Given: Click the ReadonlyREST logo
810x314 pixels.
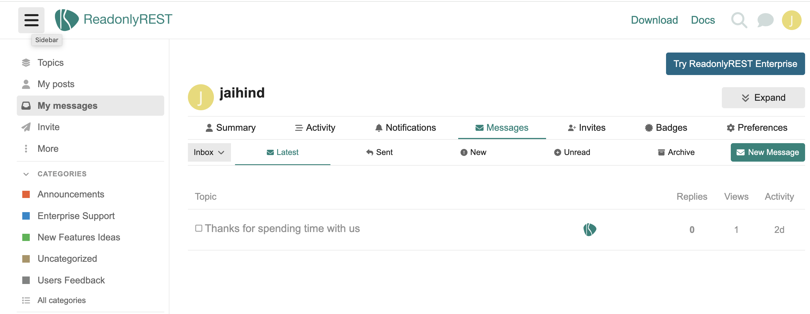Looking at the screenshot, I should (114, 20).
